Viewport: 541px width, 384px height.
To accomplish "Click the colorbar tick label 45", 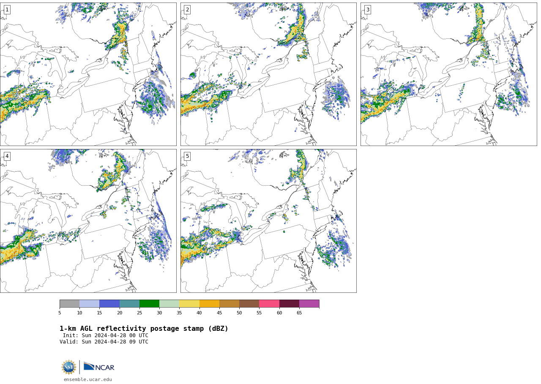I will click(x=219, y=313).
